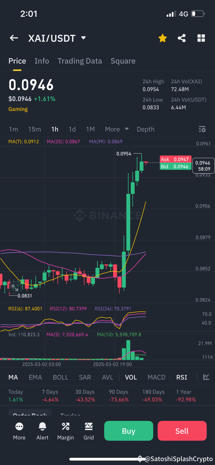Screen dimensions: 215x465
Task: Tap the MA(5): 7,520,669.4 volume legend
Action: (x=67, y=334)
